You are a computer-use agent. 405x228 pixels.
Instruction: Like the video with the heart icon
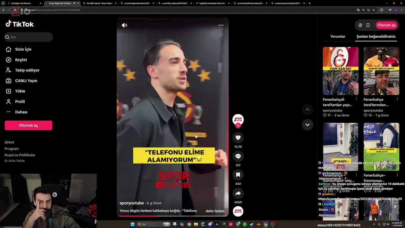point(238,137)
